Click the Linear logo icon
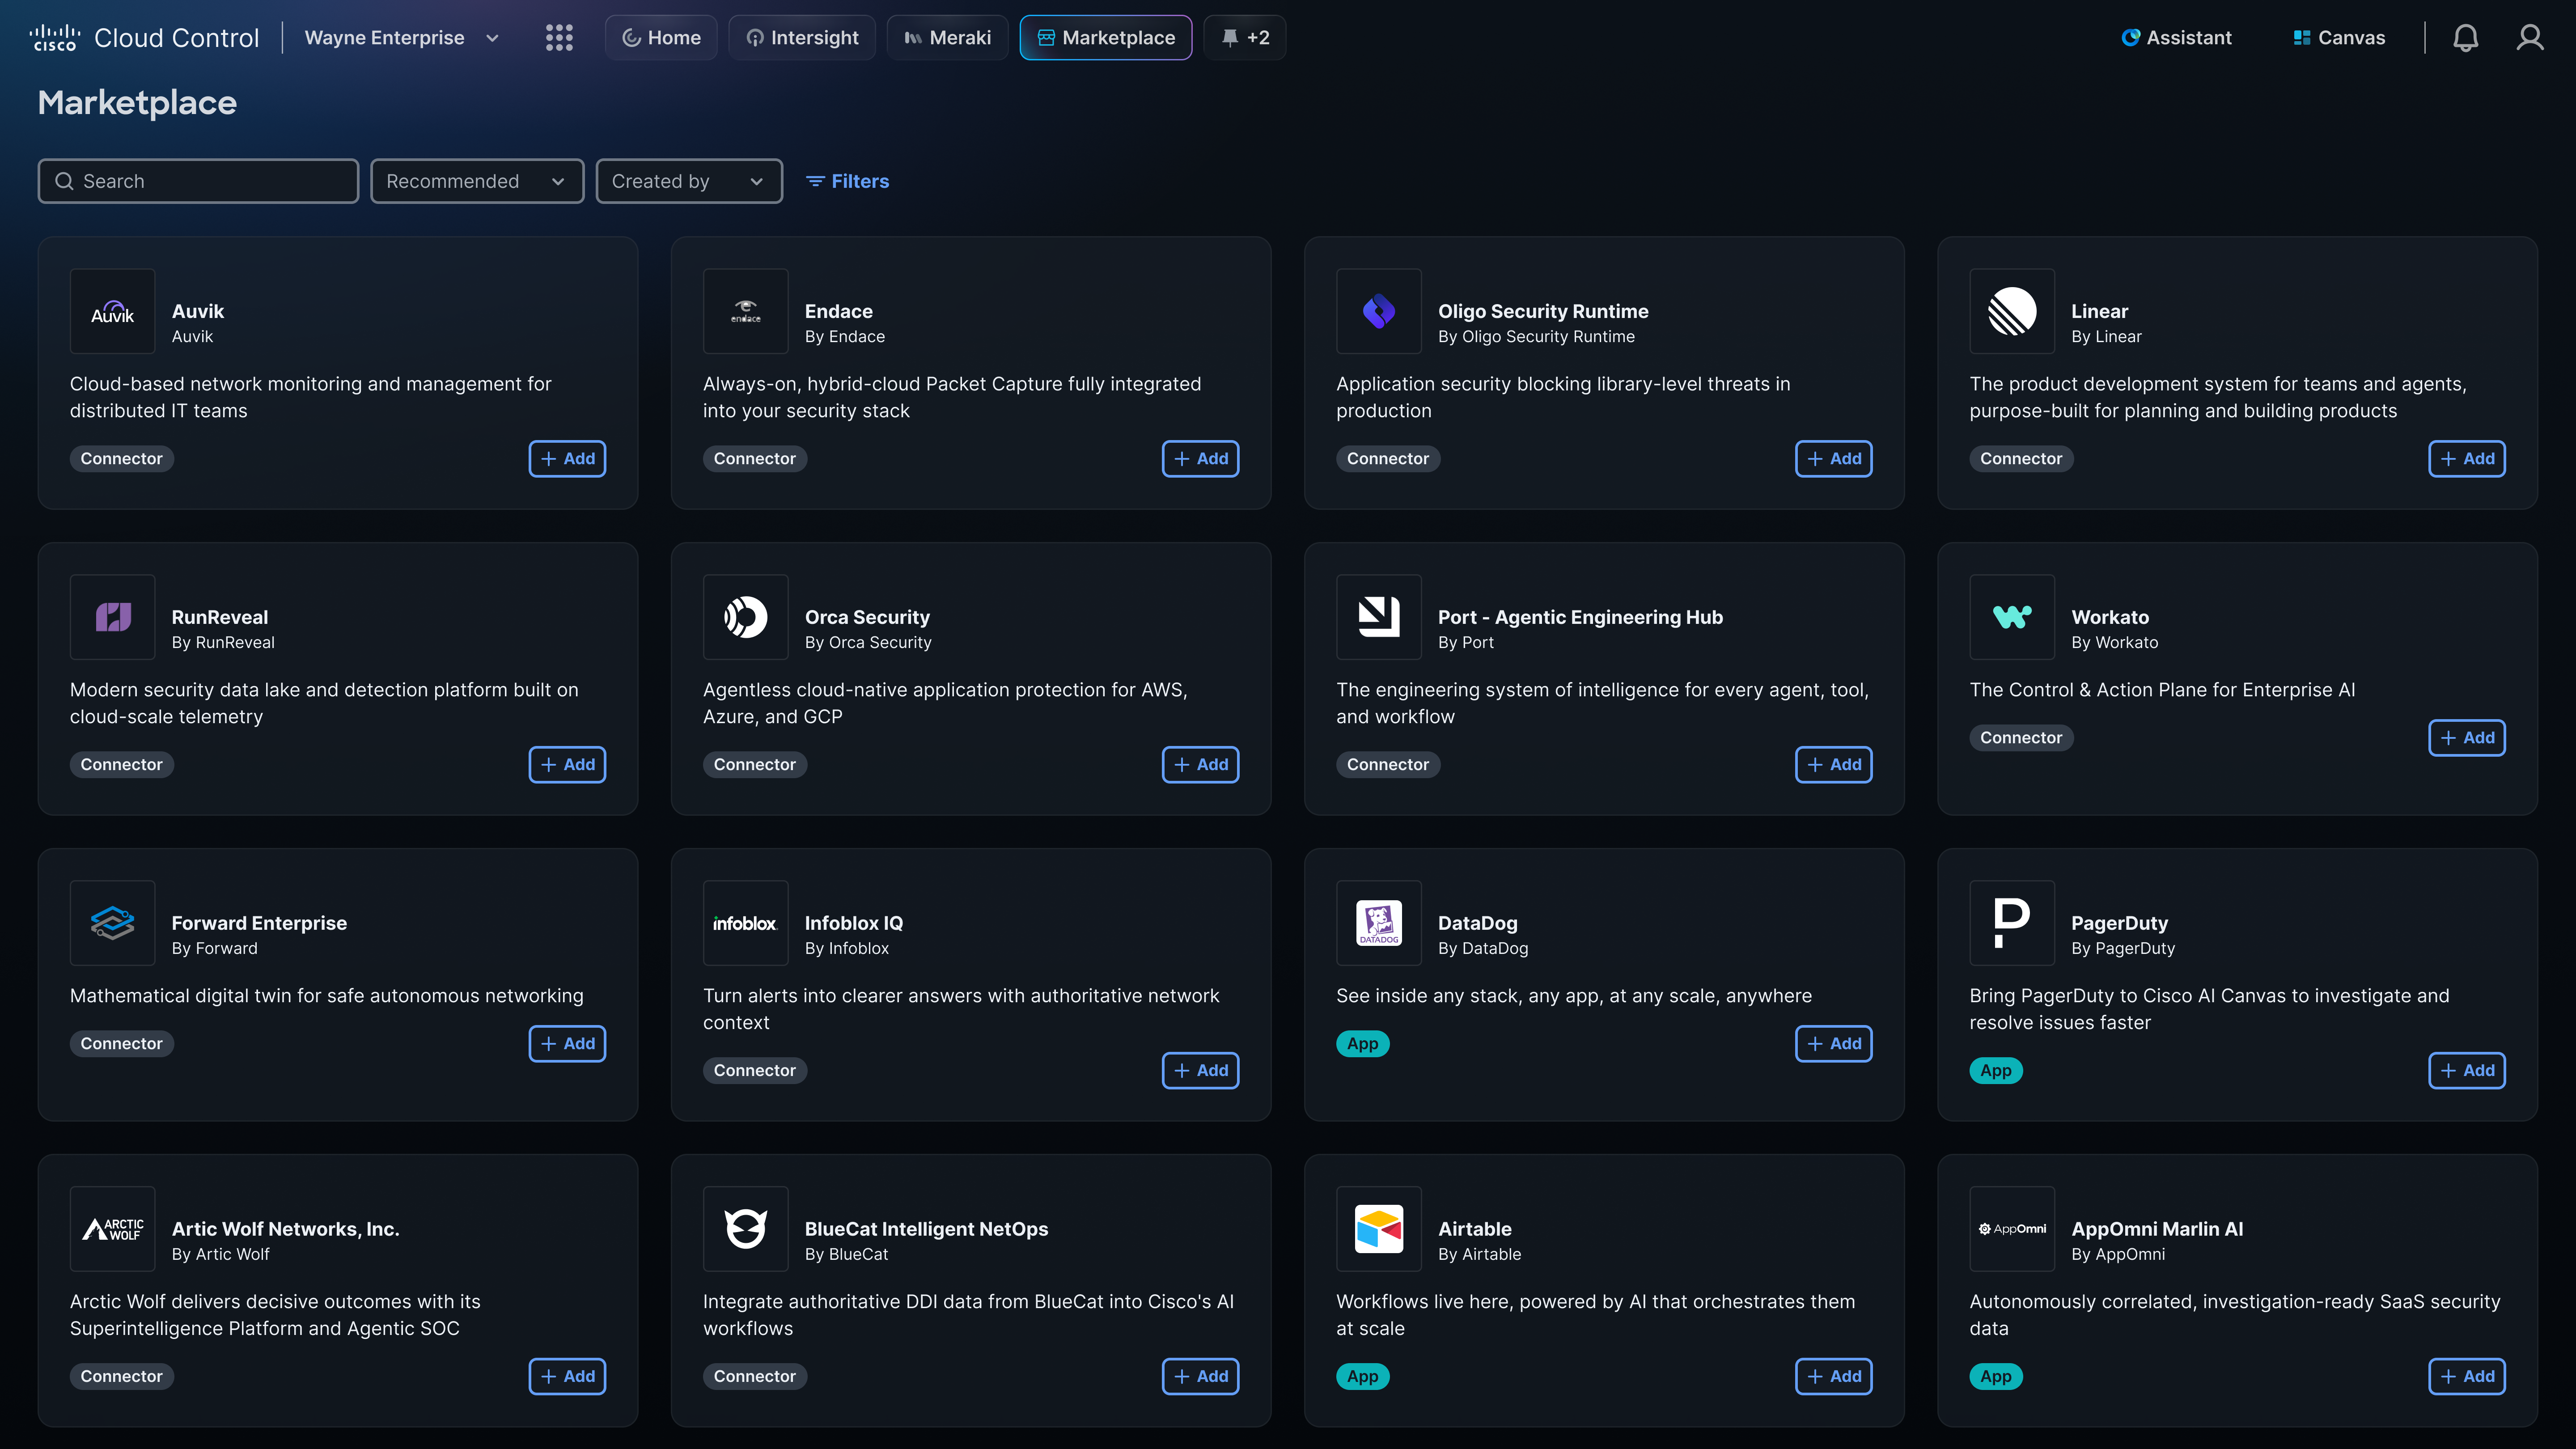The image size is (2576, 1449). coord(2012,311)
